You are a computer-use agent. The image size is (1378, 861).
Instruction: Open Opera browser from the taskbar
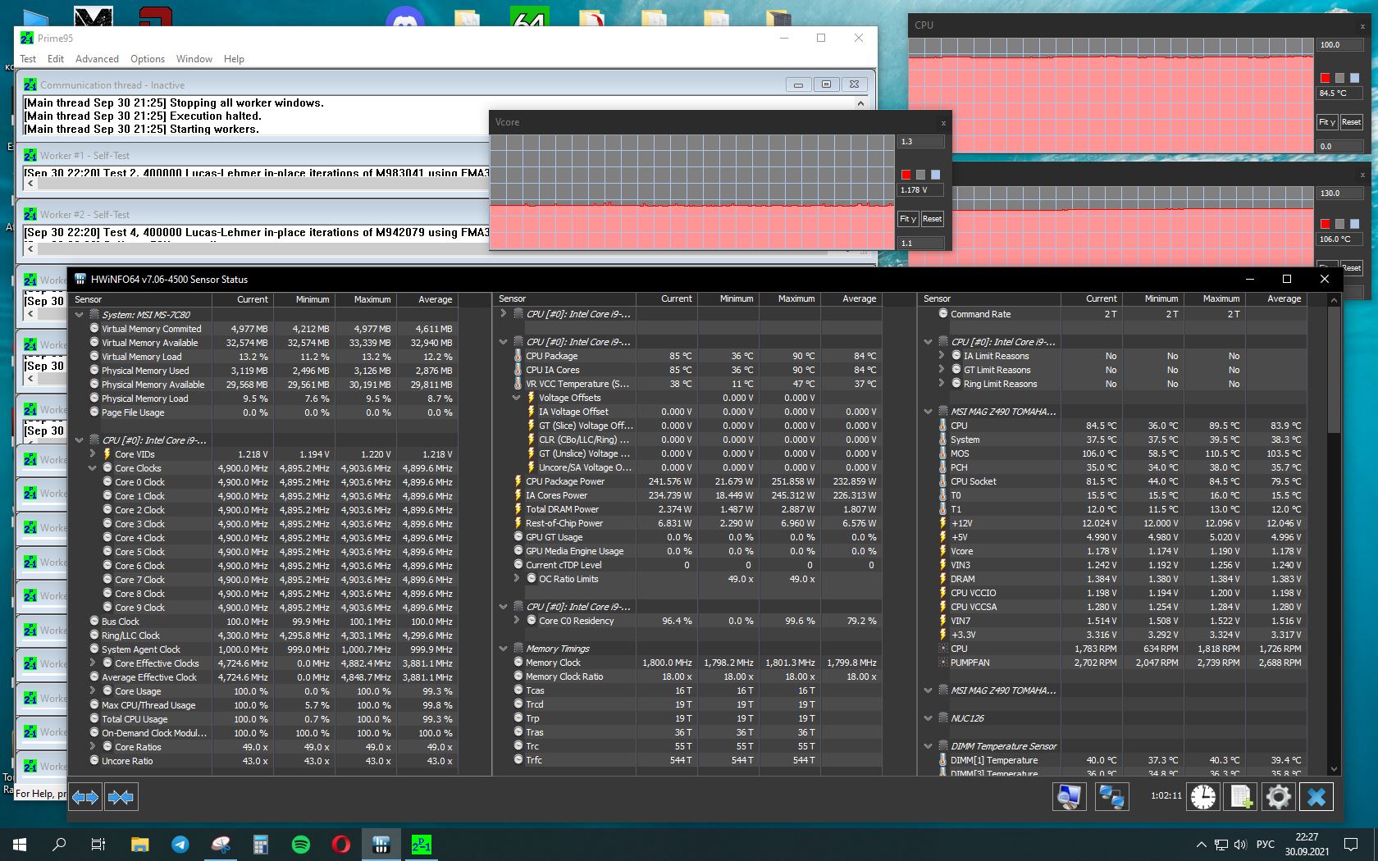point(341,844)
